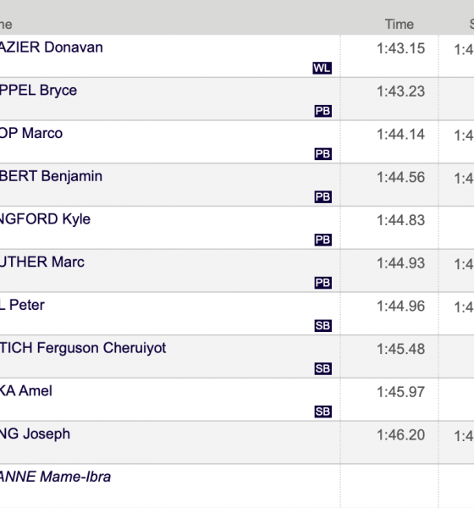Select the Benjamin athlete name
The image size is (474, 508).
pos(51,176)
